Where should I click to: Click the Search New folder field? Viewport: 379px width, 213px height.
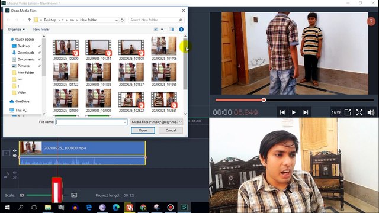click(156, 20)
